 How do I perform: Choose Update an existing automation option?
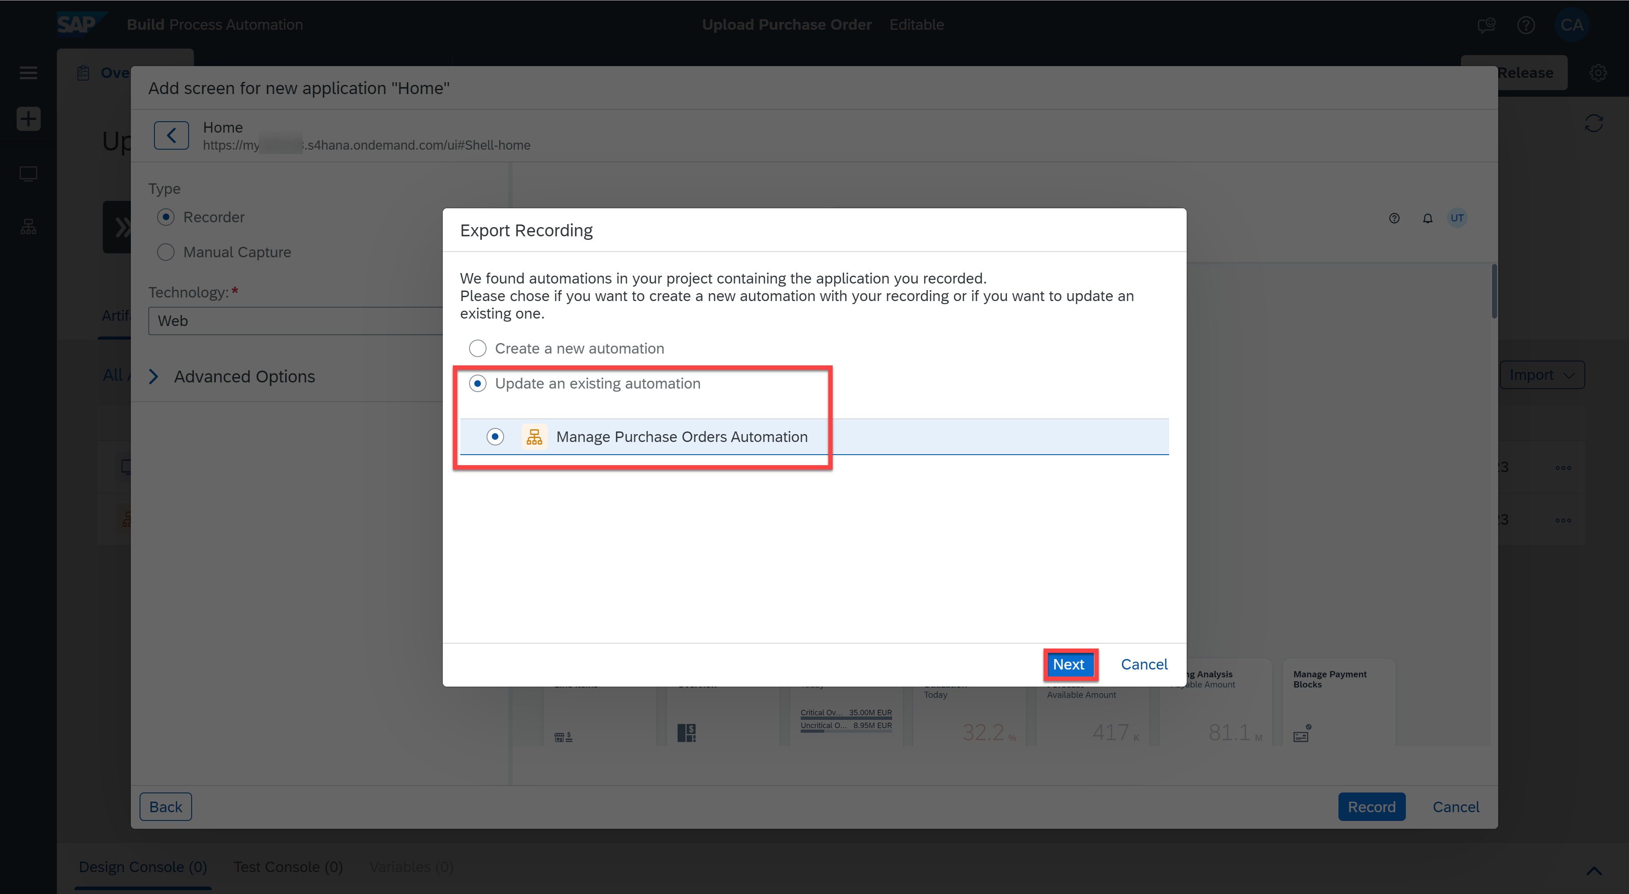(x=477, y=384)
